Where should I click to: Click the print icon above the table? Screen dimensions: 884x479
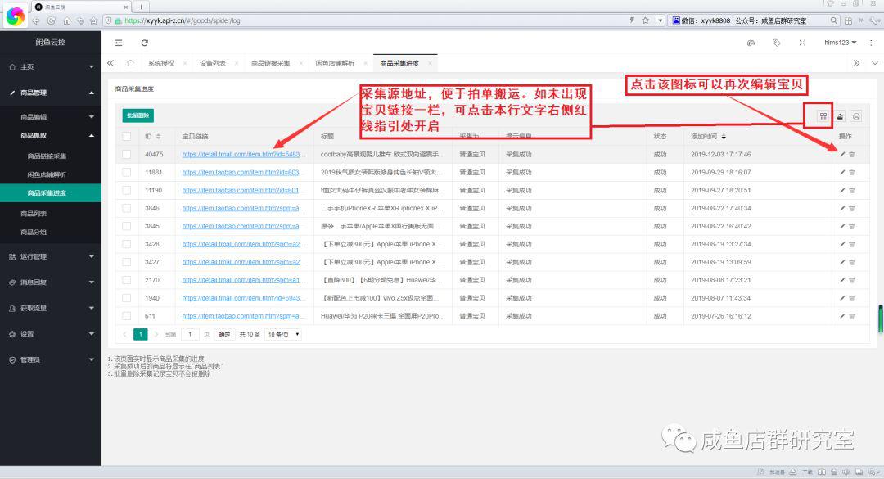coord(856,116)
